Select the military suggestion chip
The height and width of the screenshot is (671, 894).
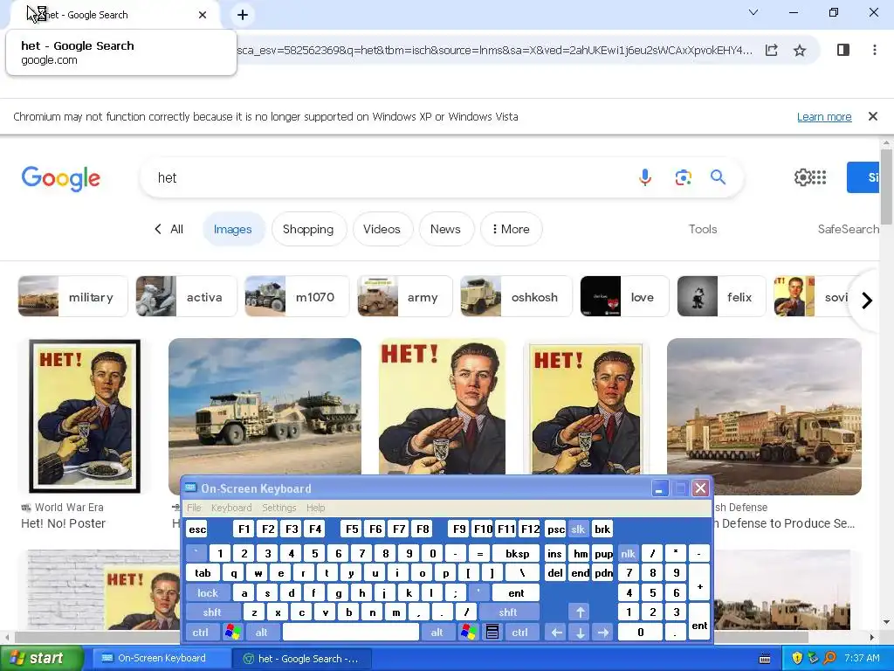point(72,296)
